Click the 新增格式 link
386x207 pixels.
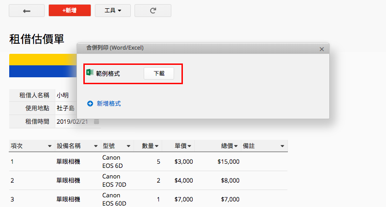(108, 104)
